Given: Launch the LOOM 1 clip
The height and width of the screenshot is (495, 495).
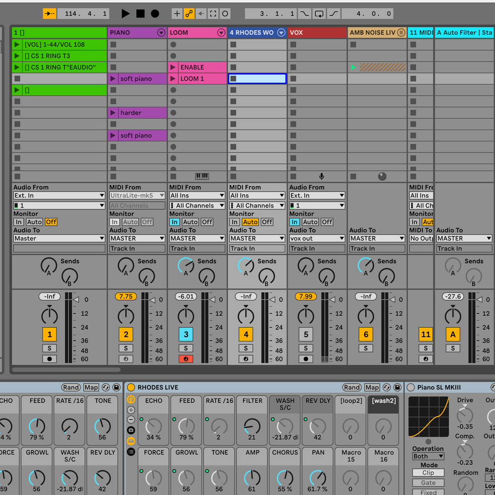Looking at the screenshot, I should coord(173,79).
